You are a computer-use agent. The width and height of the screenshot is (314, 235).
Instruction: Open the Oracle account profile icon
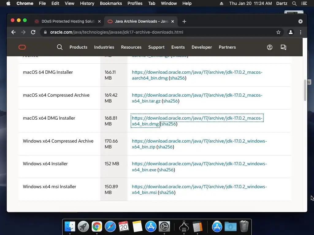270,47
